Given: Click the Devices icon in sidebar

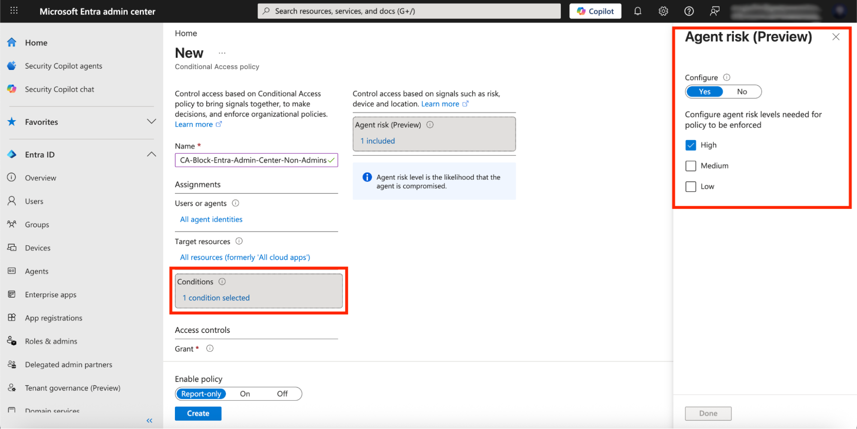Looking at the screenshot, I should click(x=12, y=248).
